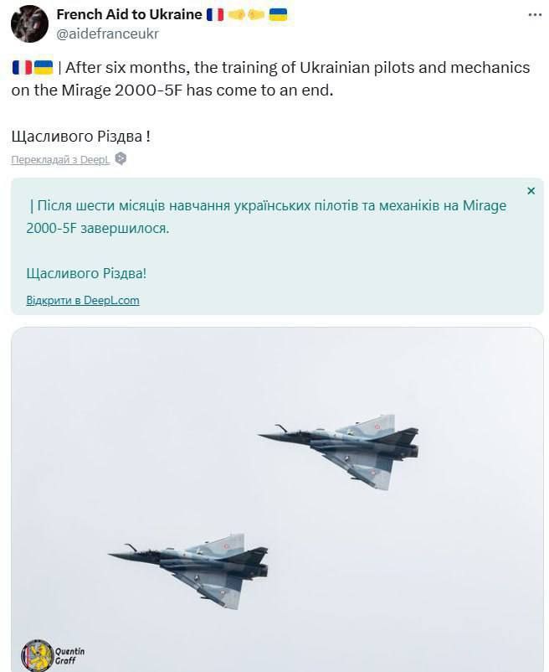Viewport: 549px width, 672px height.
Task: Click the Quentin Graff watermark logo
Action: [37, 654]
